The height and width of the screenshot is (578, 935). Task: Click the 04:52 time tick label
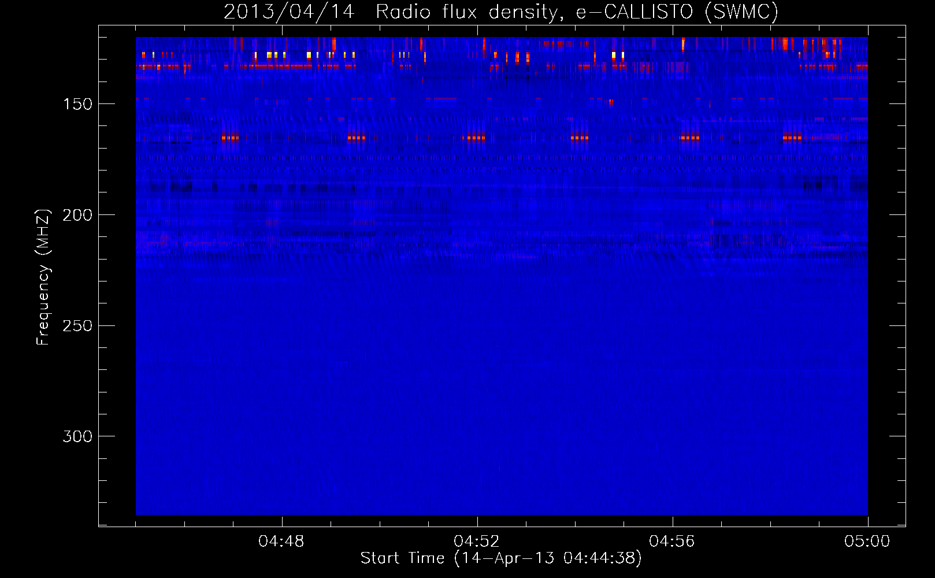pyautogui.click(x=477, y=542)
